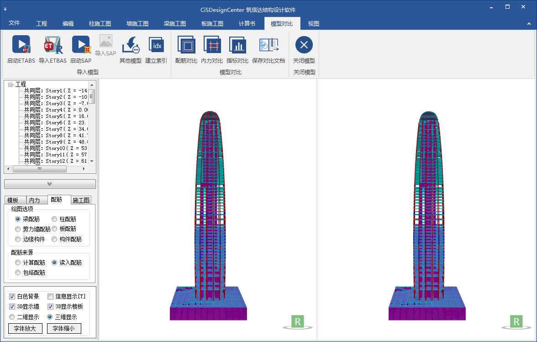Select the 柱配筋 radio option
537x342 pixels.
54,219
